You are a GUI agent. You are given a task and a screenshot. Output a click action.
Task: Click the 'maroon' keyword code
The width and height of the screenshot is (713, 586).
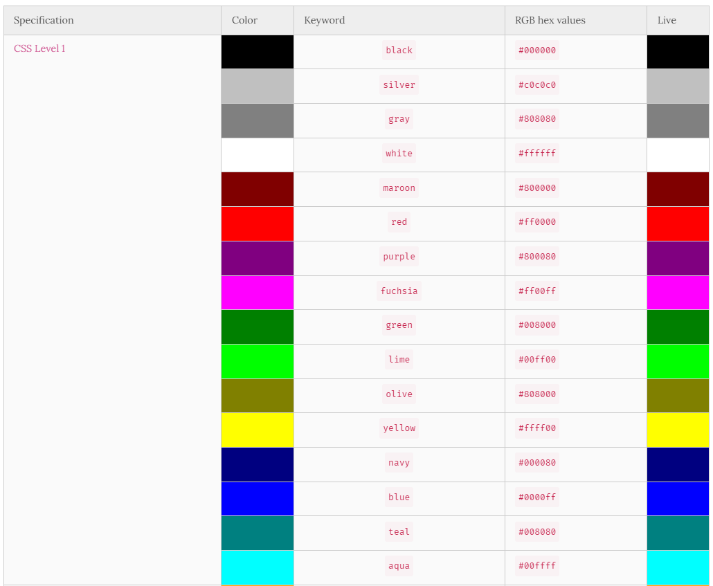pyautogui.click(x=399, y=187)
